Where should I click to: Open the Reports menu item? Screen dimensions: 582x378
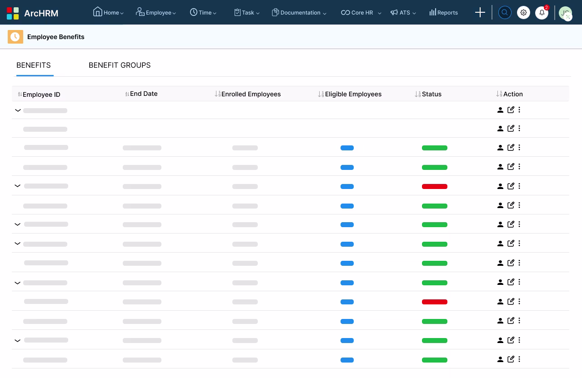tap(443, 12)
